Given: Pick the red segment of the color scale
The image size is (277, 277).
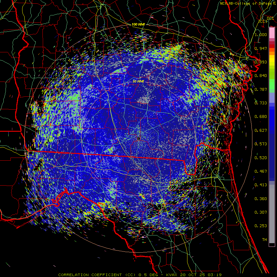Looking at the screenshot, I should [272, 46].
